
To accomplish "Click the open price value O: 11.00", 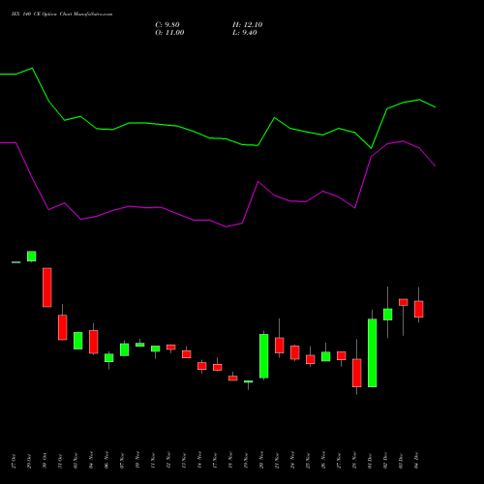I will 169,33.
